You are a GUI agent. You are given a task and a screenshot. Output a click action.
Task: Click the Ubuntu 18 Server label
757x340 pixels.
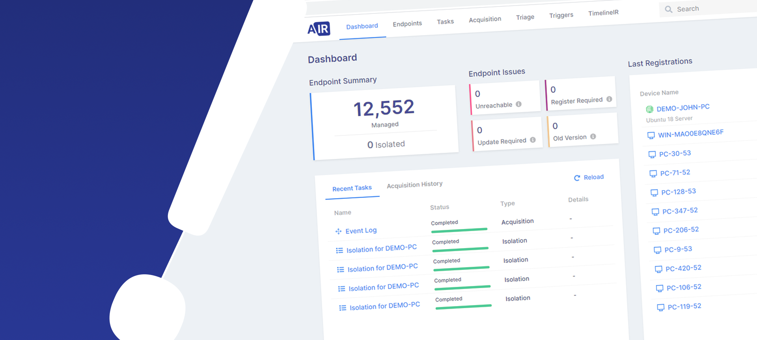click(x=669, y=119)
